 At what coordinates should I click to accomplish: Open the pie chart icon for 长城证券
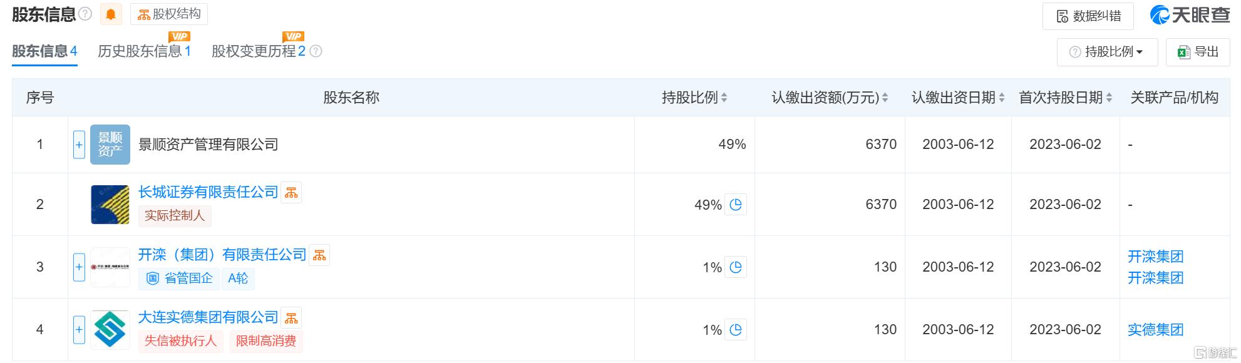click(x=736, y=205)
